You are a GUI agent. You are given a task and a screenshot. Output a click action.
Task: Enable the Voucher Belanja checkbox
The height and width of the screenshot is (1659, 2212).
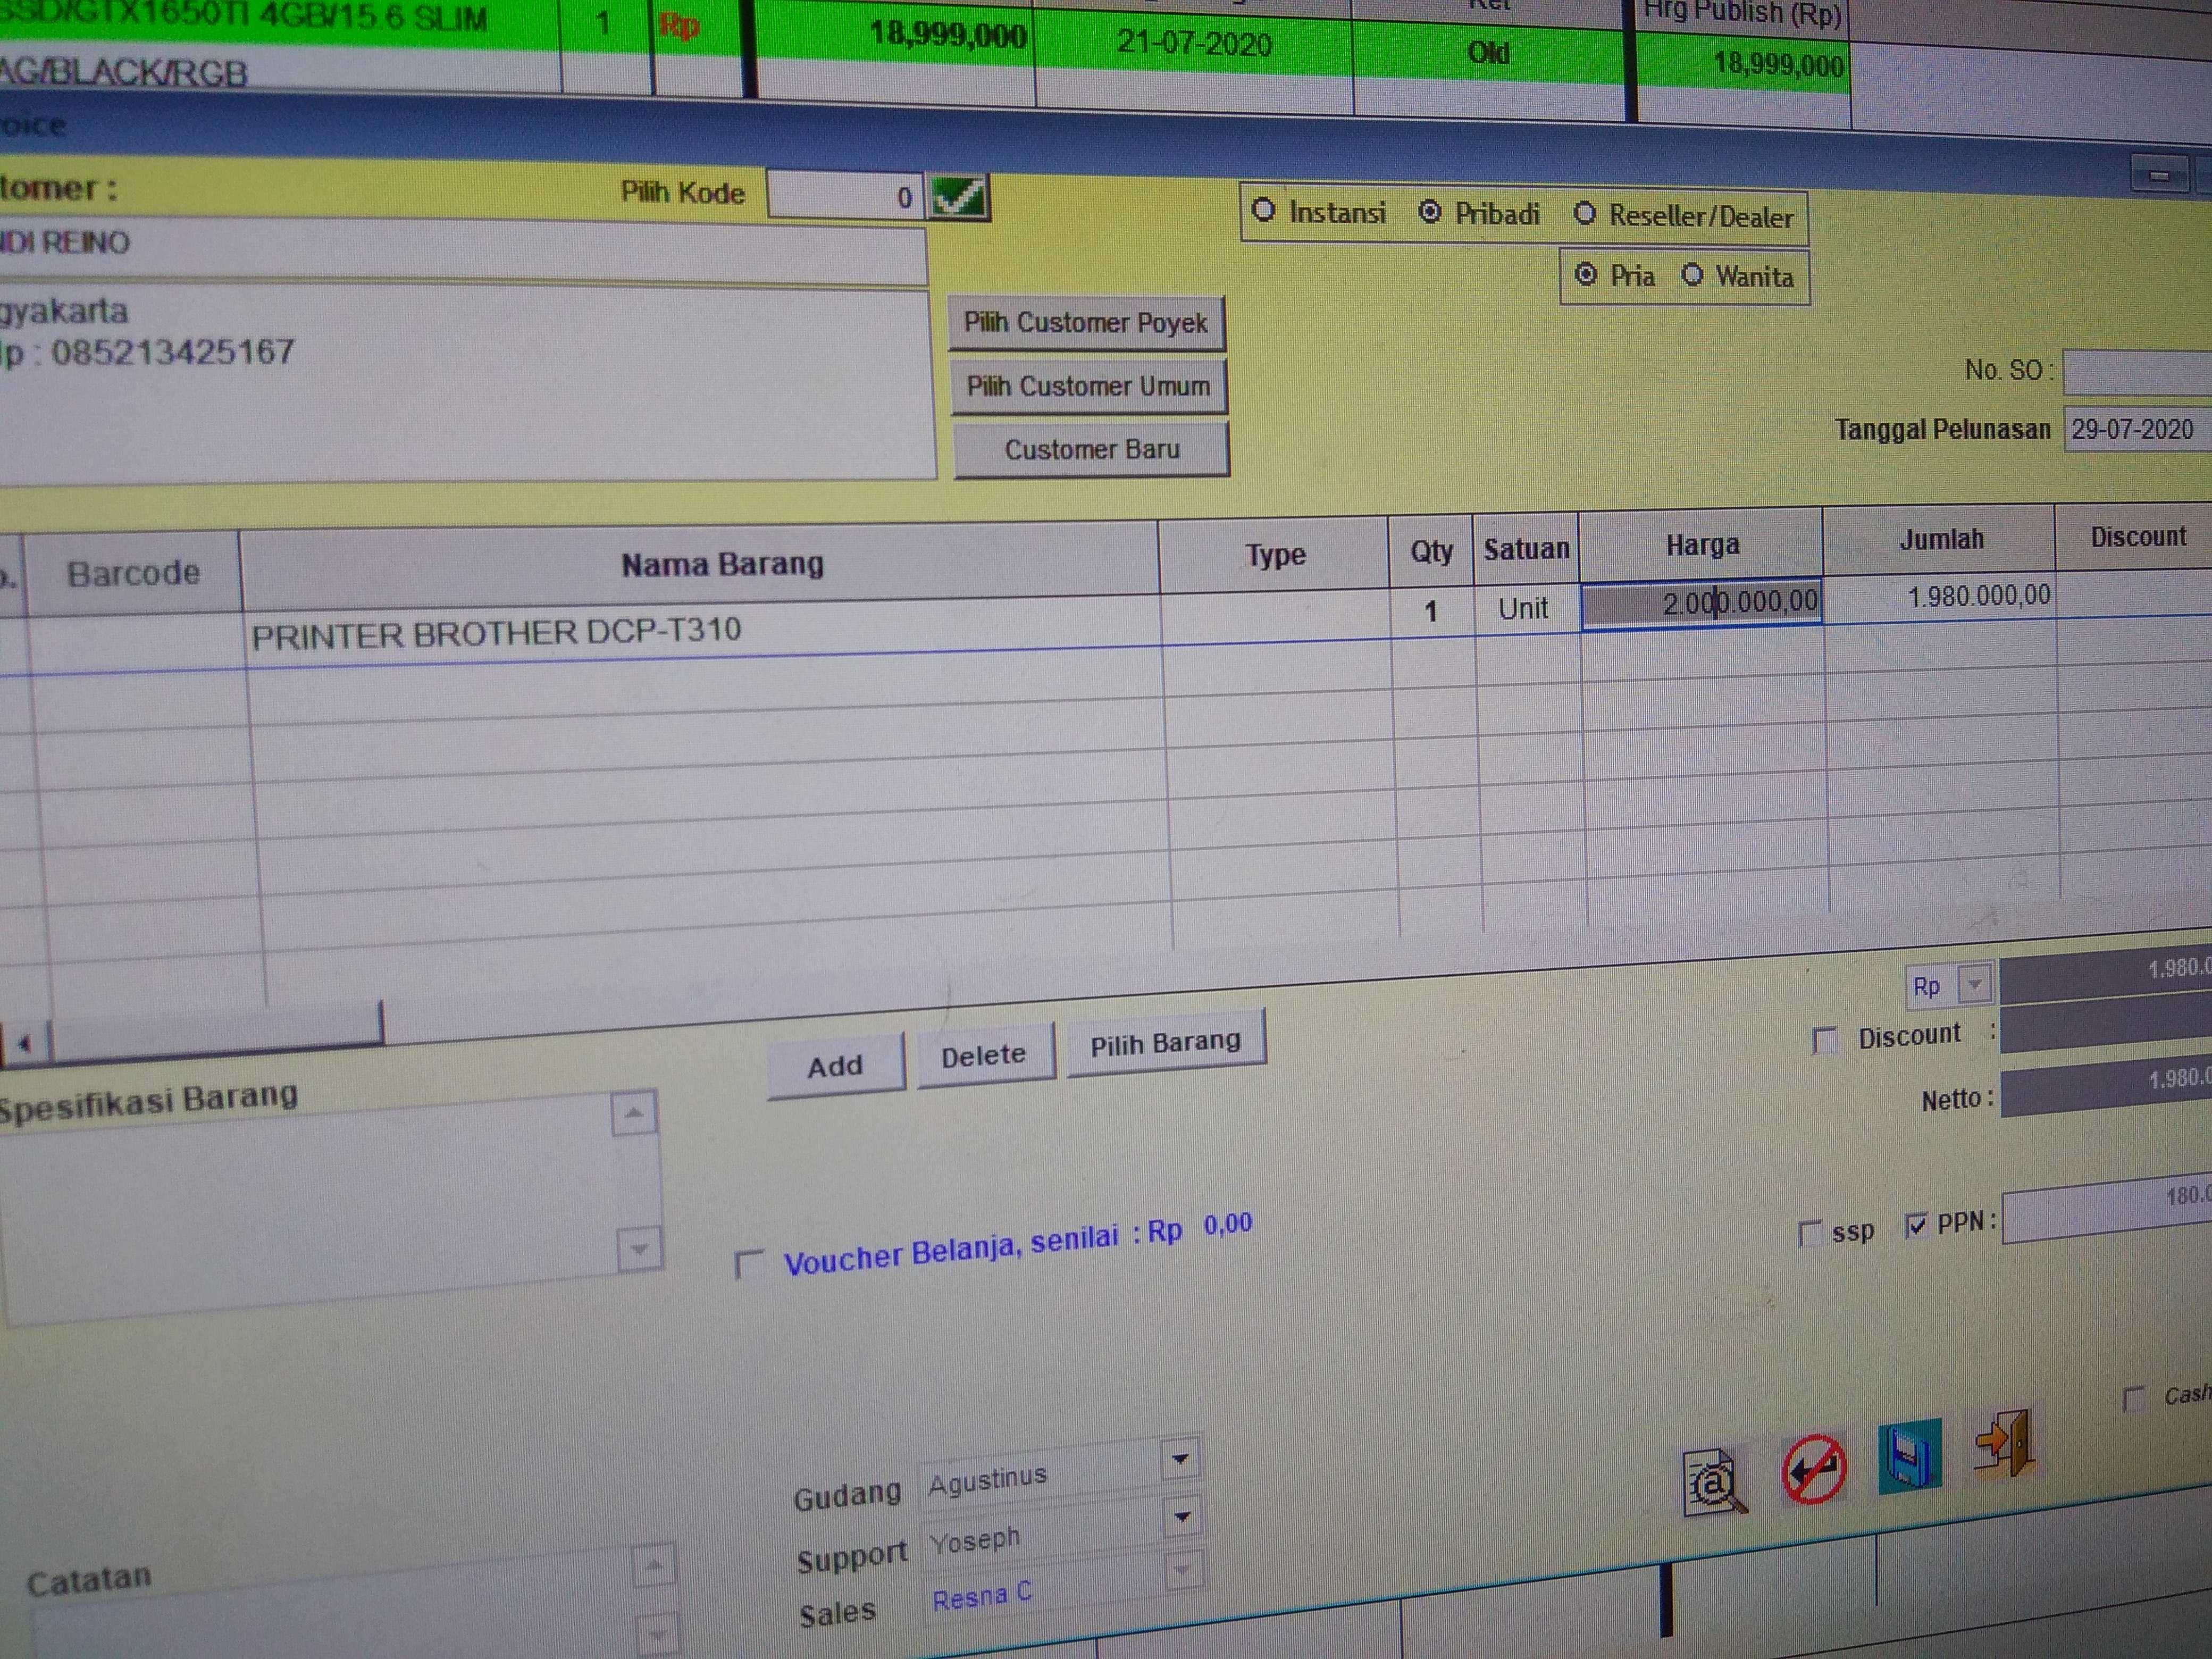tap(748, 1264)
